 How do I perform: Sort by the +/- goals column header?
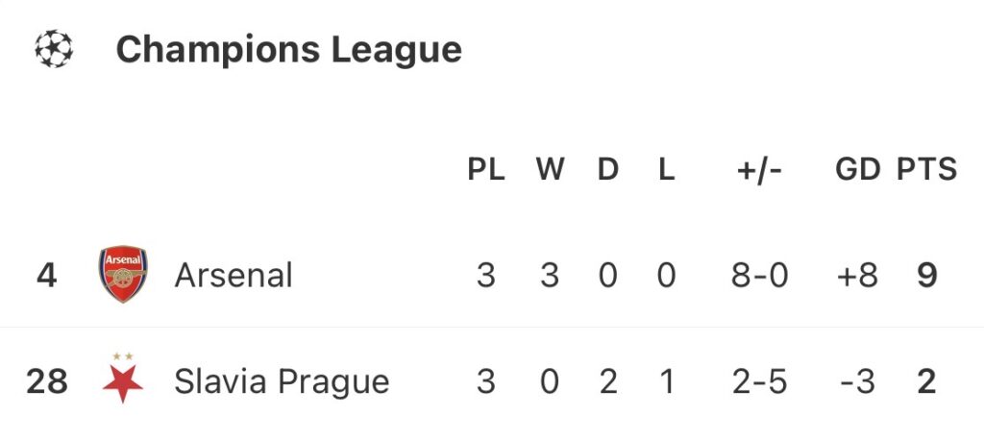coord(759,170)
